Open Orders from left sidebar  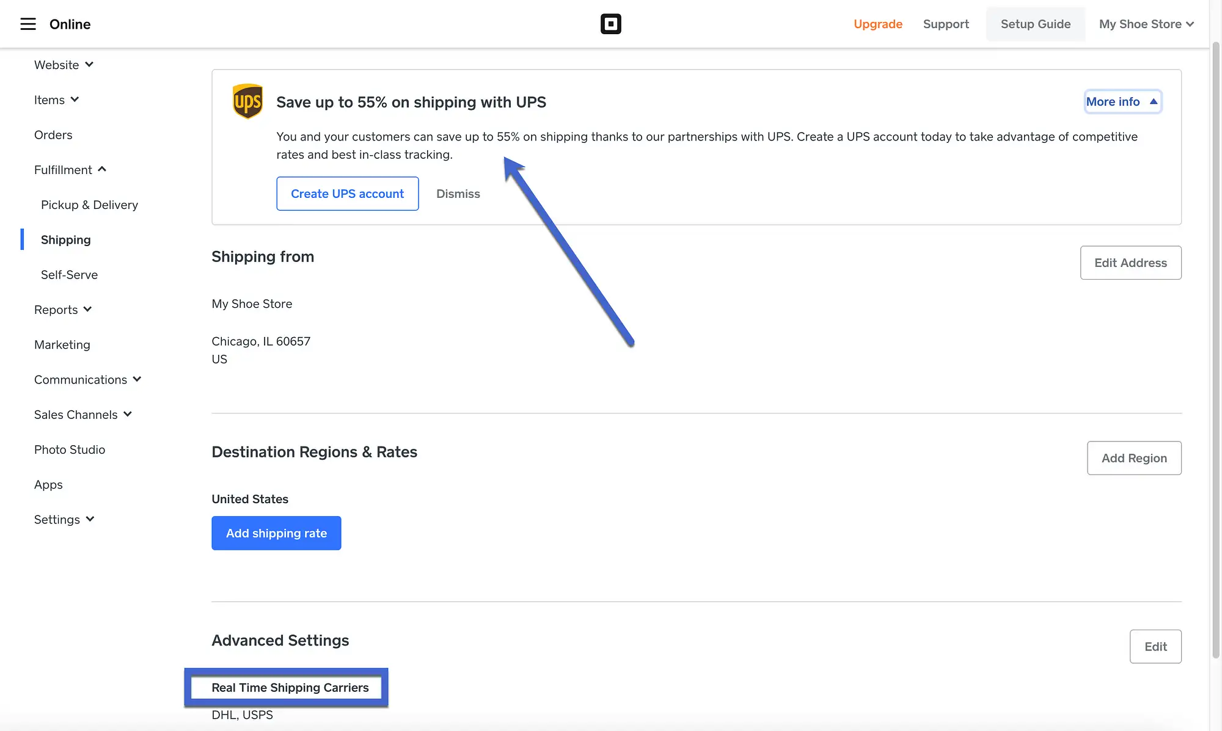53,135
